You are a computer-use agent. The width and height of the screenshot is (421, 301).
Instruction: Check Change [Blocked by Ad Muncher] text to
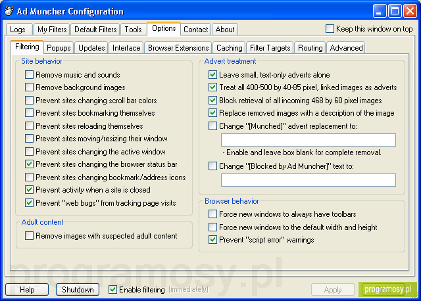(x=213, y=166)
